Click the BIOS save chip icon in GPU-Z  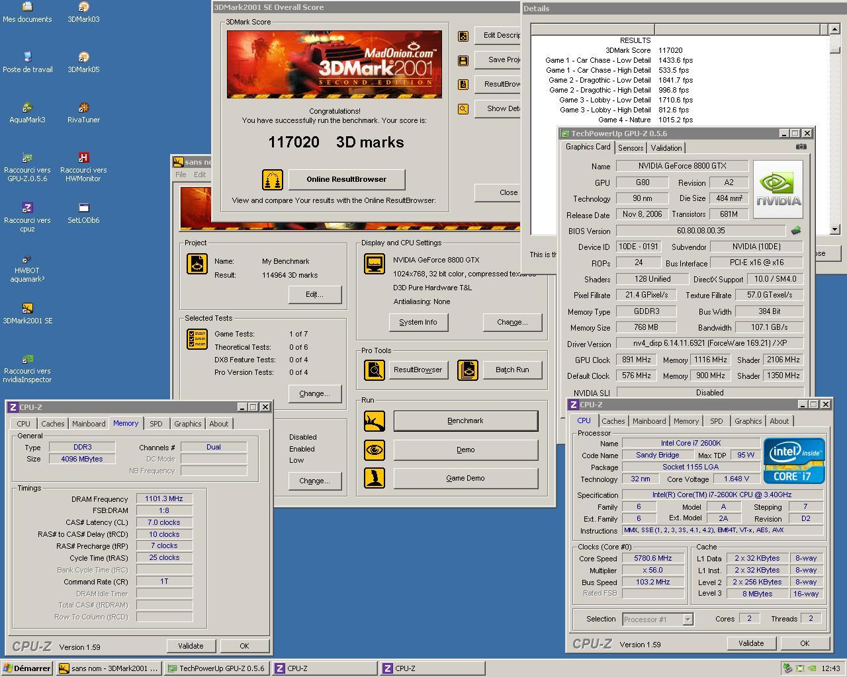pos(795,231)
